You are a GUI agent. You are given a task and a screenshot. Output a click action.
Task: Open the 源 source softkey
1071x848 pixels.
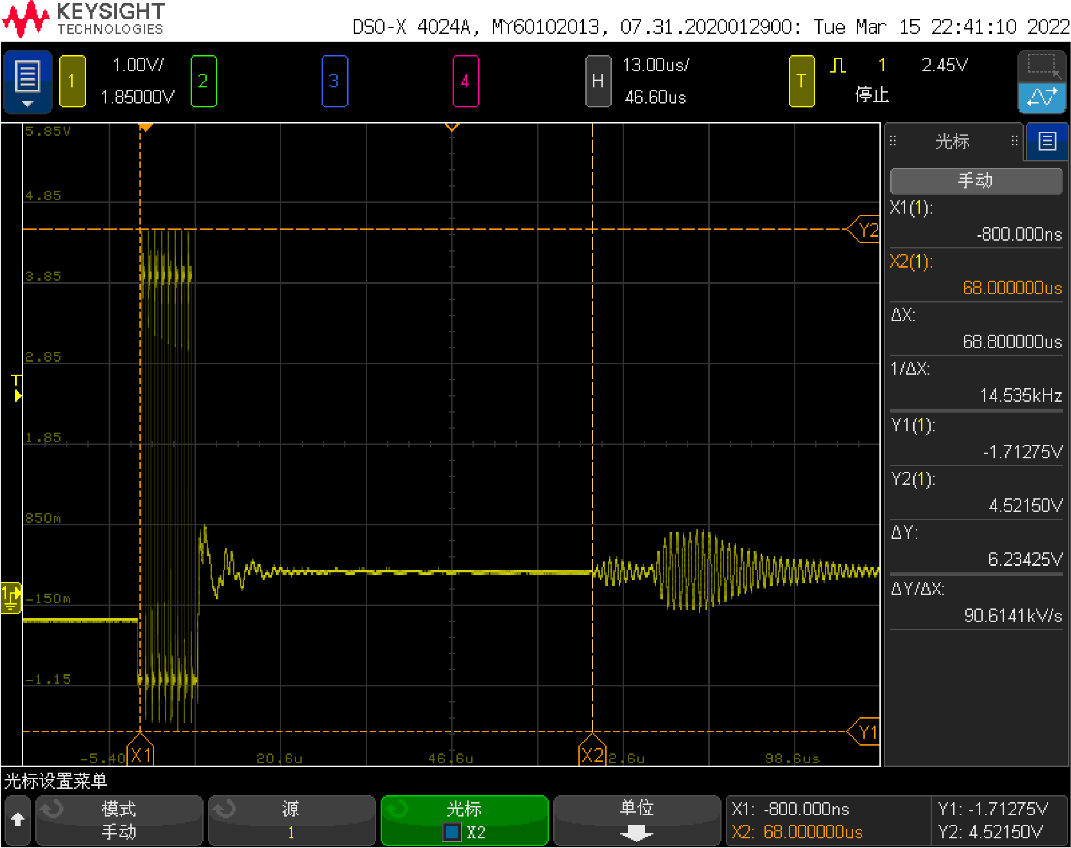291,820
